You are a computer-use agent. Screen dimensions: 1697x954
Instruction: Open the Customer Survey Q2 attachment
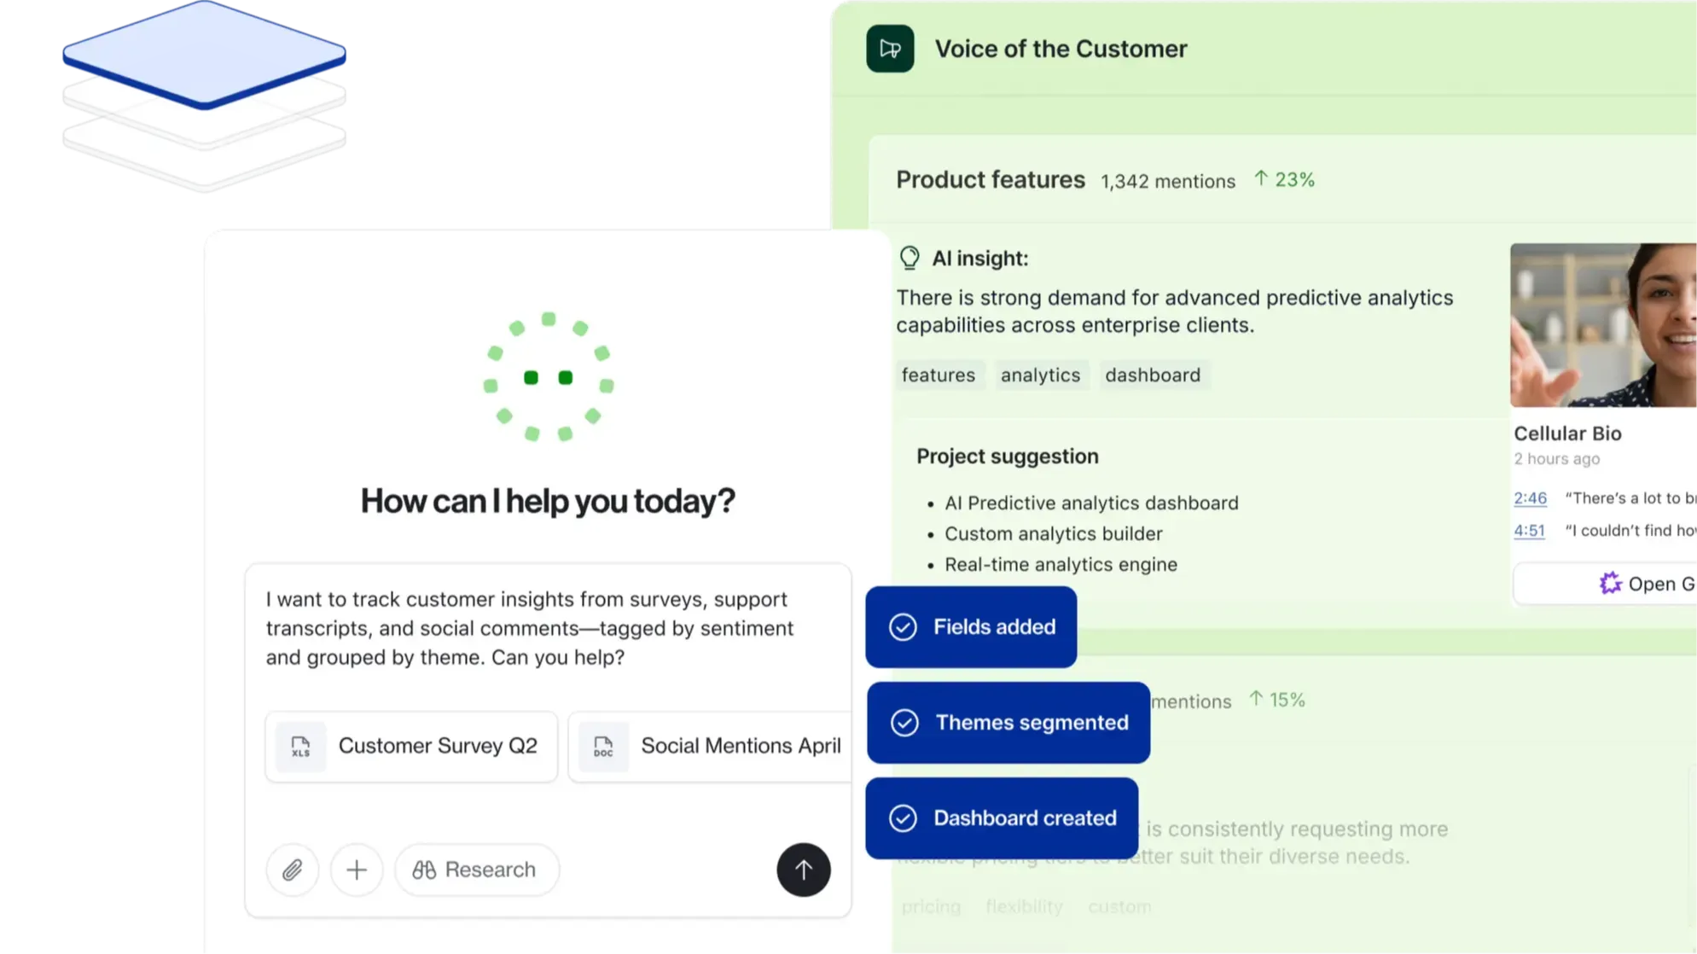(411, 746)
